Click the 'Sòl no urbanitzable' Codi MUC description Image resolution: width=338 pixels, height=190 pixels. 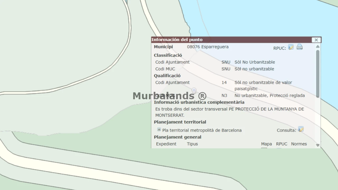254,69
